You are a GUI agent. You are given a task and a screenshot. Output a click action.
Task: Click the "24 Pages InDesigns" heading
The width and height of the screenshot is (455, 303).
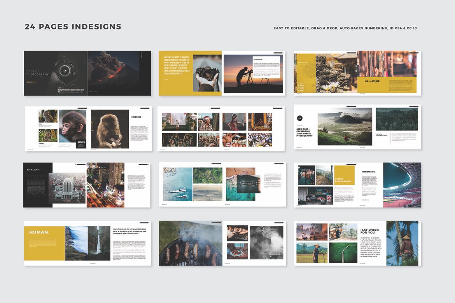[x=73, y=27]
